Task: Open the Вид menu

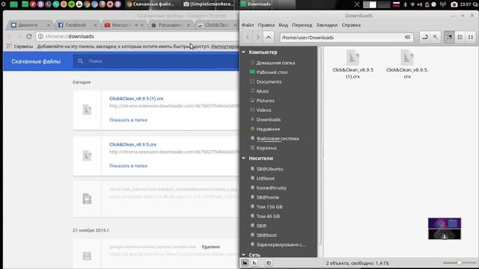Action: point(283,25)
